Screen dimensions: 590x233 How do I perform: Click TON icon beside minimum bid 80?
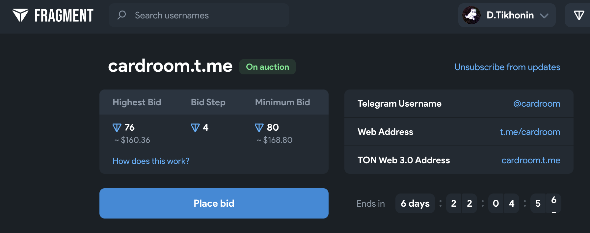tap(259, 127)
